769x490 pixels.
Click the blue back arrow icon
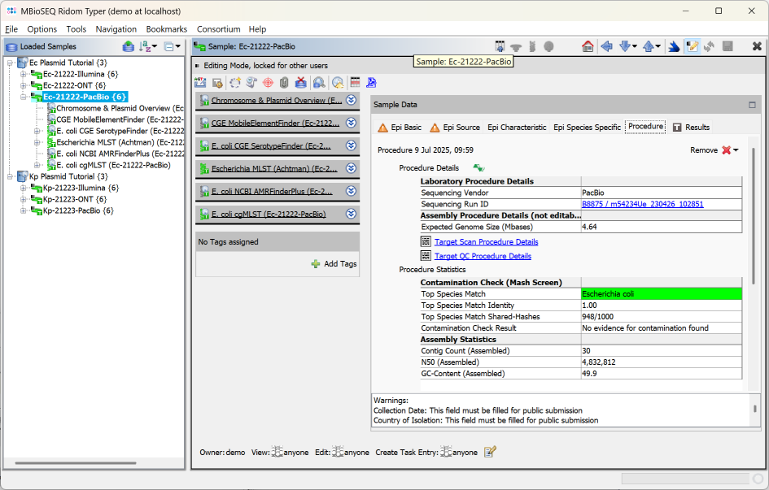pos(606,46)
